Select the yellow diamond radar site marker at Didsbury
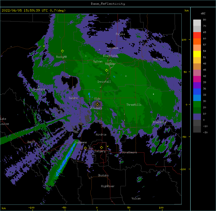The height and width of the screenshot is (211, 216). point(97,104)
